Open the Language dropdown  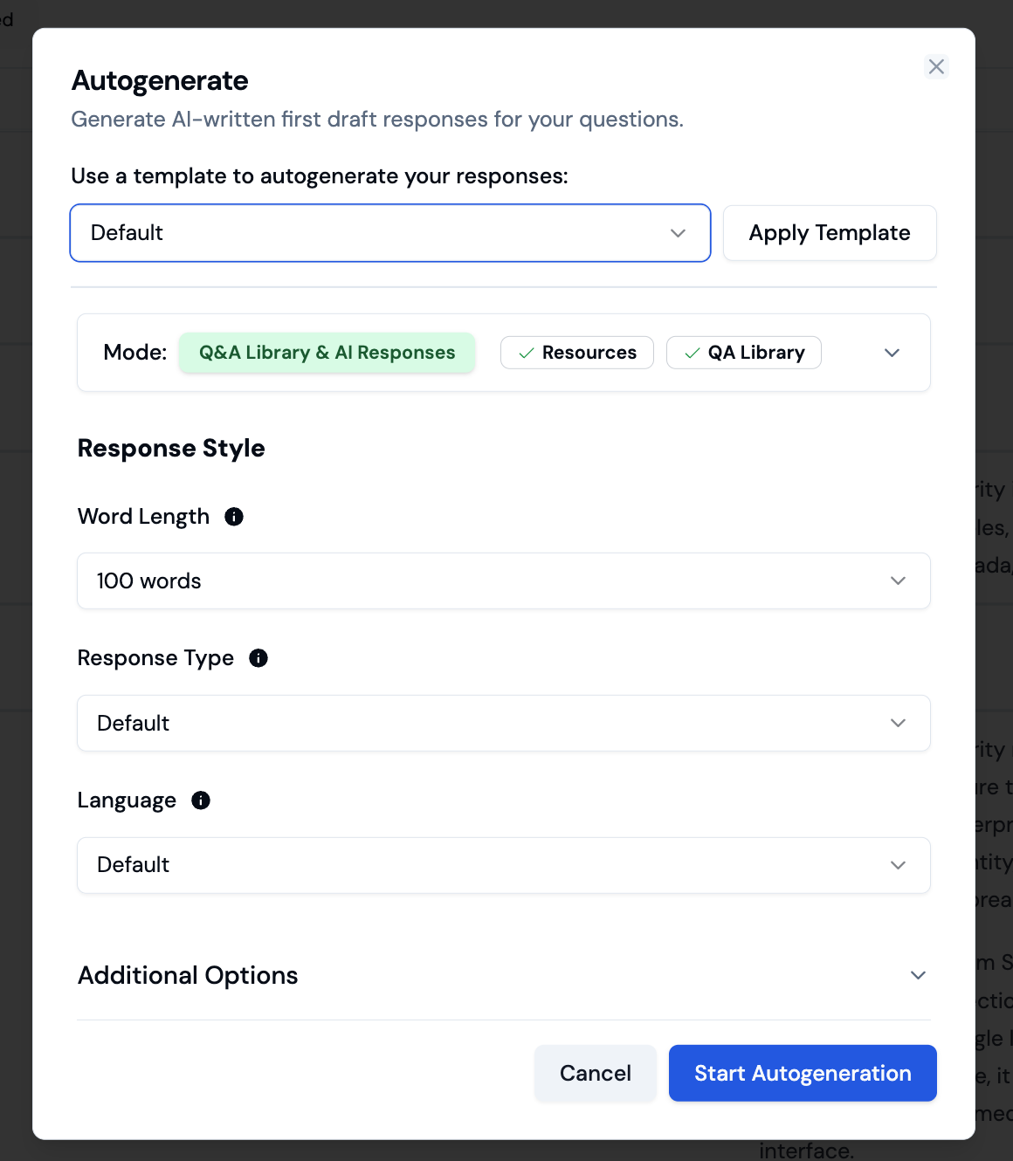coord(503,865)
